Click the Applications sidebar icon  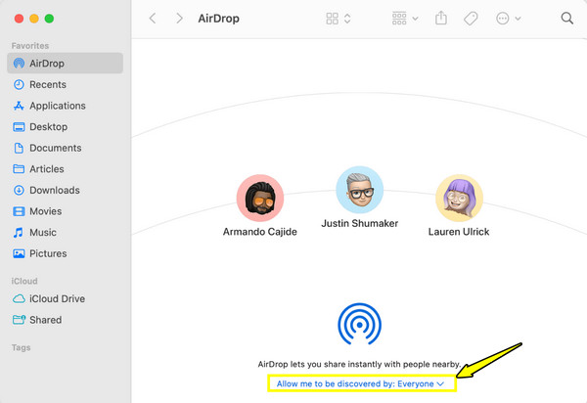[19, 106]
